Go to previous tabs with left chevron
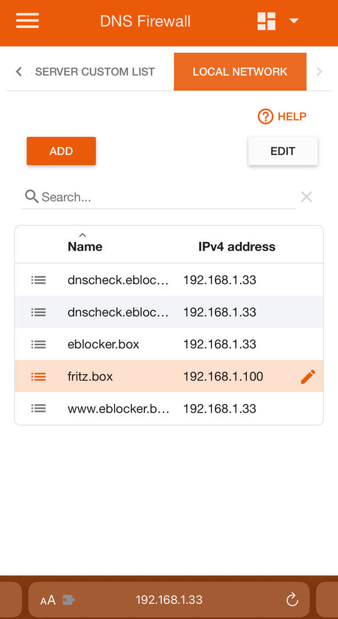338x619 pixels. pyautogui.click(x=18, y=72)
